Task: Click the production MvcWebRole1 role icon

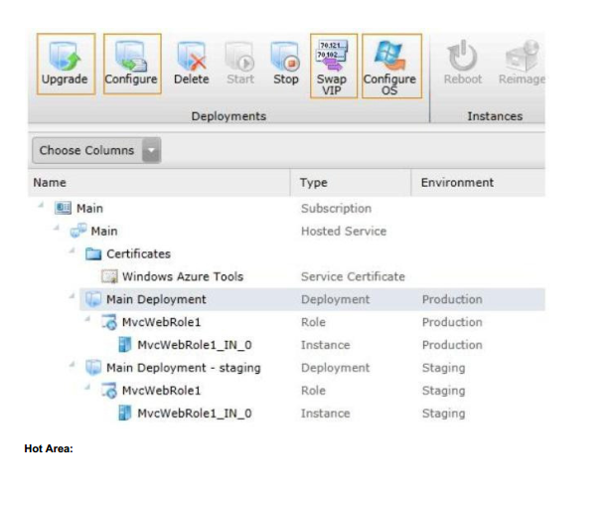Action: click(109, 322)
